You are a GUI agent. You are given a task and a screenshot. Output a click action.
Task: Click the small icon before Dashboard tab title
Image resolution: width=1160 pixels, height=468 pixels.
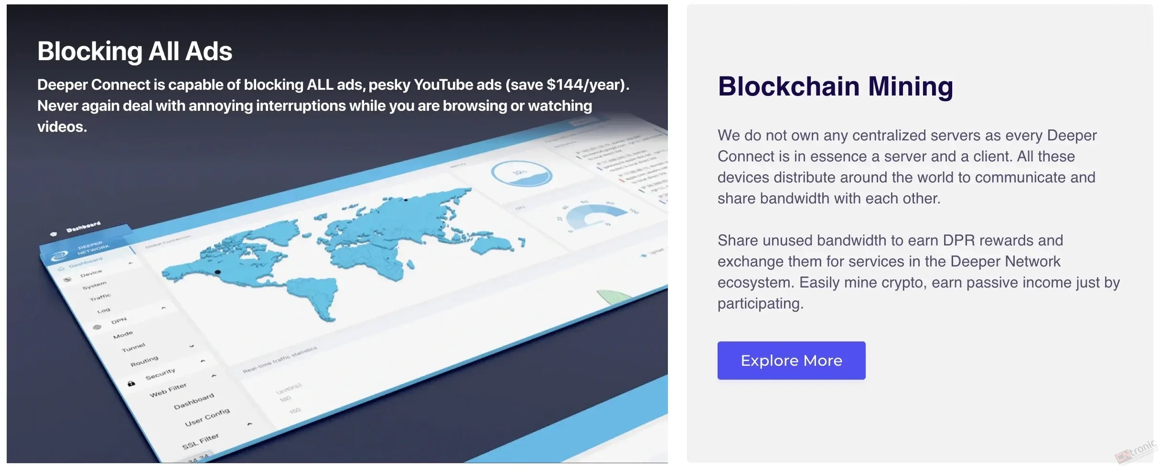click(x=54, y=234)
